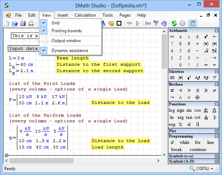Click the black border square toolbar icon

click(119, 23)
